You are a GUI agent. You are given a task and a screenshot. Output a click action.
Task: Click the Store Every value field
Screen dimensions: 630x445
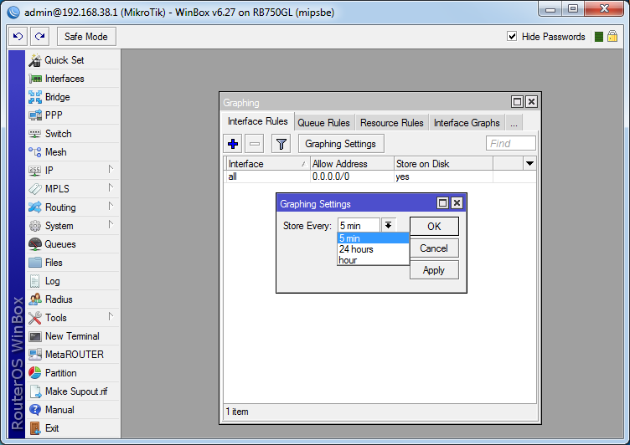coord(359,226)
